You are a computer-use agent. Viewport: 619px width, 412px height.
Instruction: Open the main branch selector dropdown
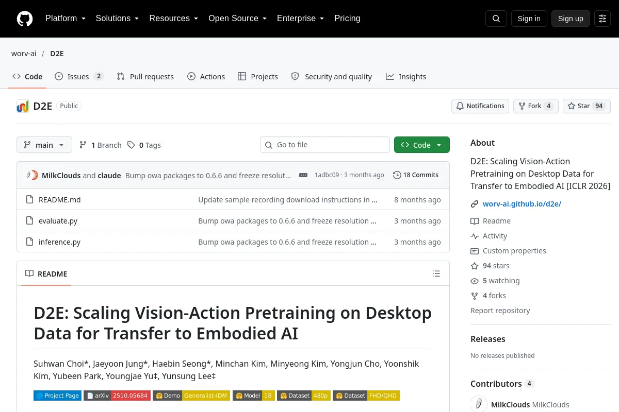pos(44,145)
